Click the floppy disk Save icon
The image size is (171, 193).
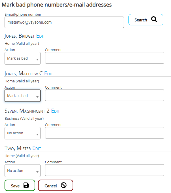tap(26, 186)
